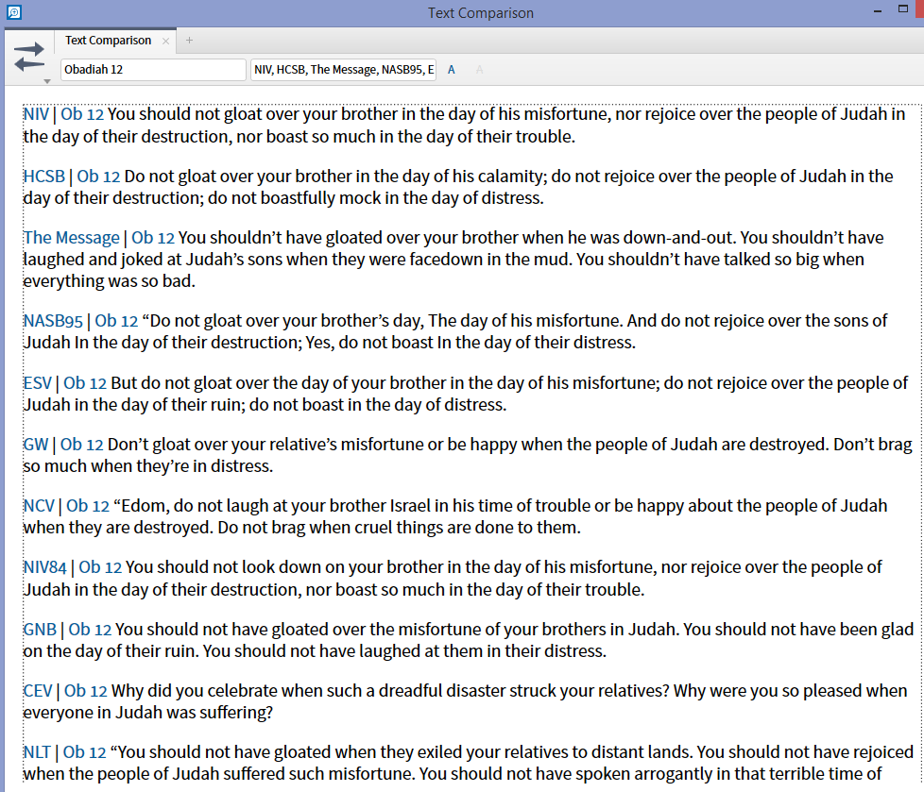Open Ob 12 reference in NLT row

[x=85, y=752]
